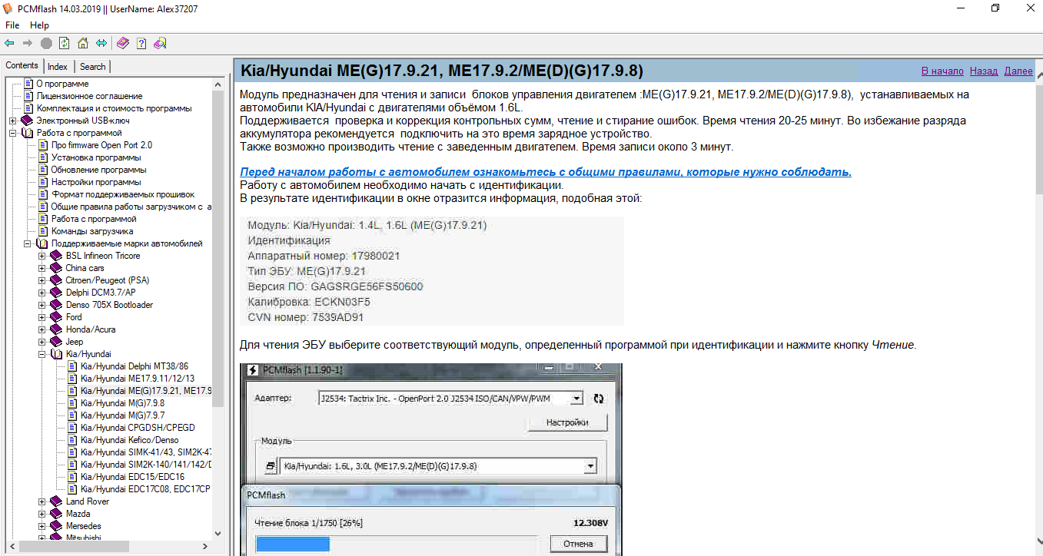1043x556 pixels.
Task: Click the closed book icon beside Ford
Action: coord(56,317)
